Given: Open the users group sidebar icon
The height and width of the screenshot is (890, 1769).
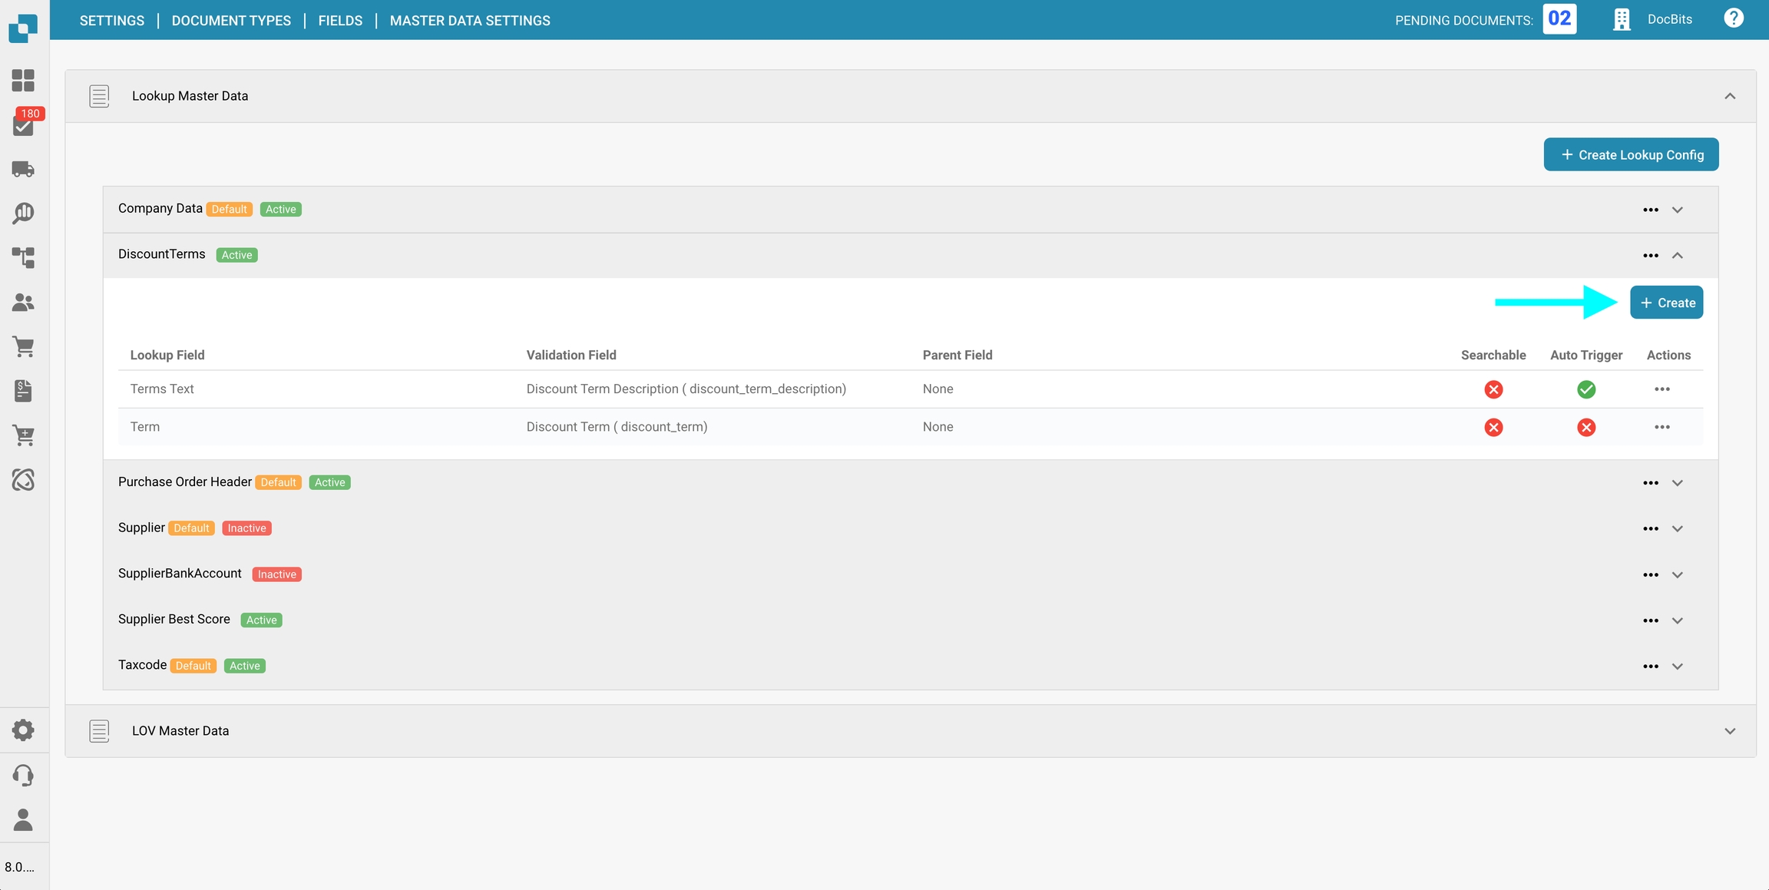Looking at the screenshot, I should pos(23,303).
